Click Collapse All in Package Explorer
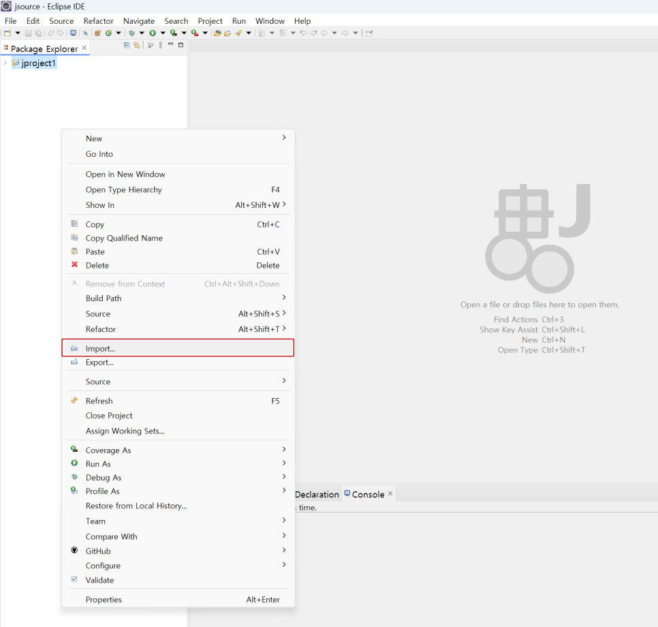This screenshot has height=627, width=658. coord(127,45)
